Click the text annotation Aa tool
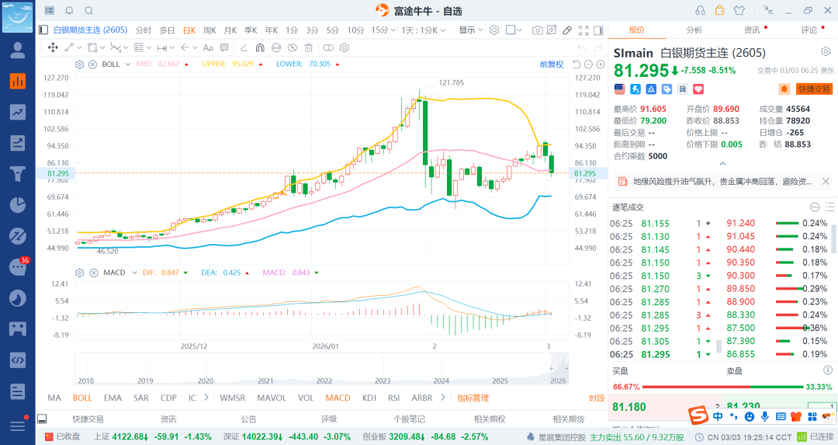 point(207,47)
